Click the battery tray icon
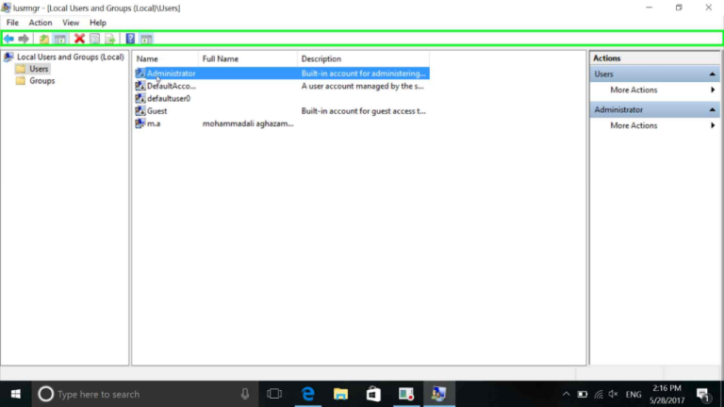The image size is (724, 407). click(583, 394)
